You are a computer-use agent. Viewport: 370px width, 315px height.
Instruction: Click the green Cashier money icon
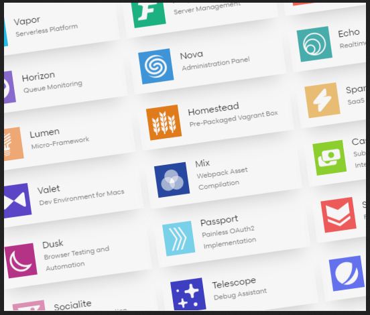(x=330, y=158)
